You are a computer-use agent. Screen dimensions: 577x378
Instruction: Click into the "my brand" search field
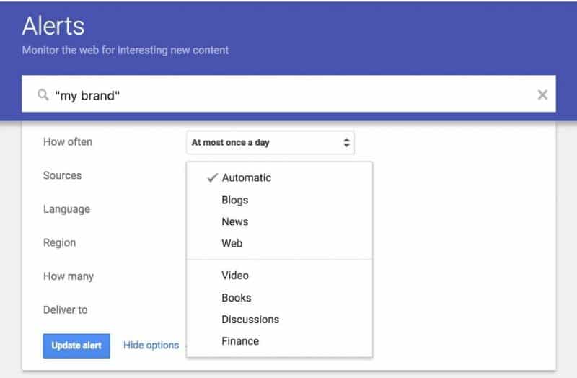click(x=289, y=94)
